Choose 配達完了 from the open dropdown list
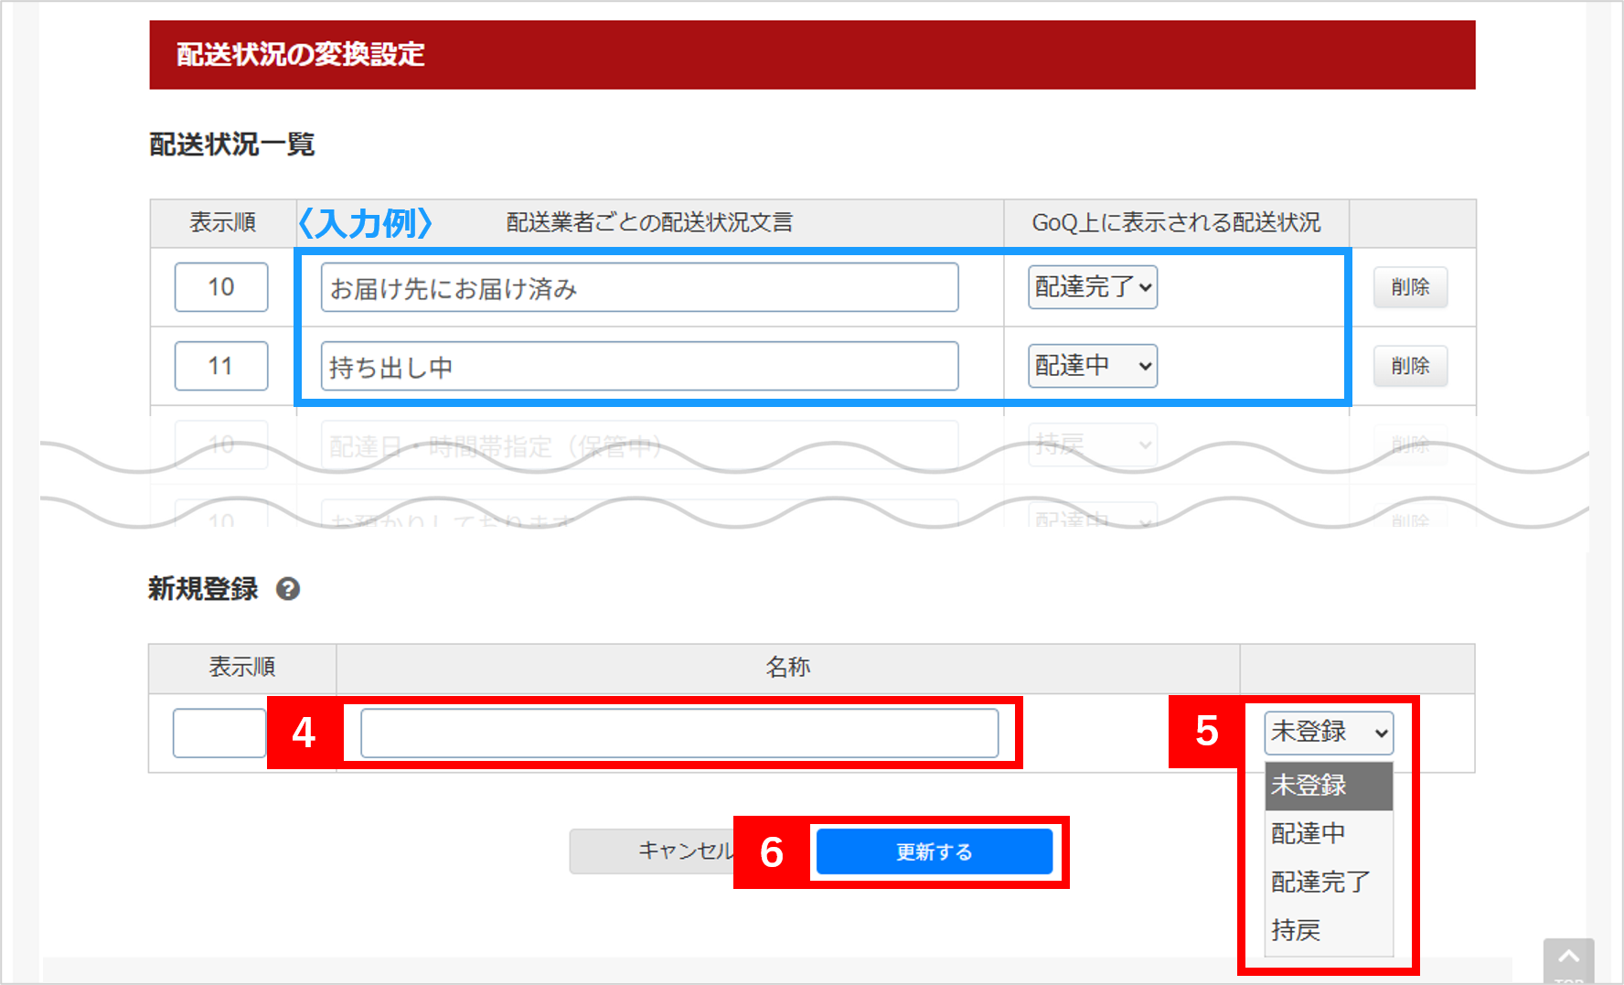 click(x=1328, y=883)
